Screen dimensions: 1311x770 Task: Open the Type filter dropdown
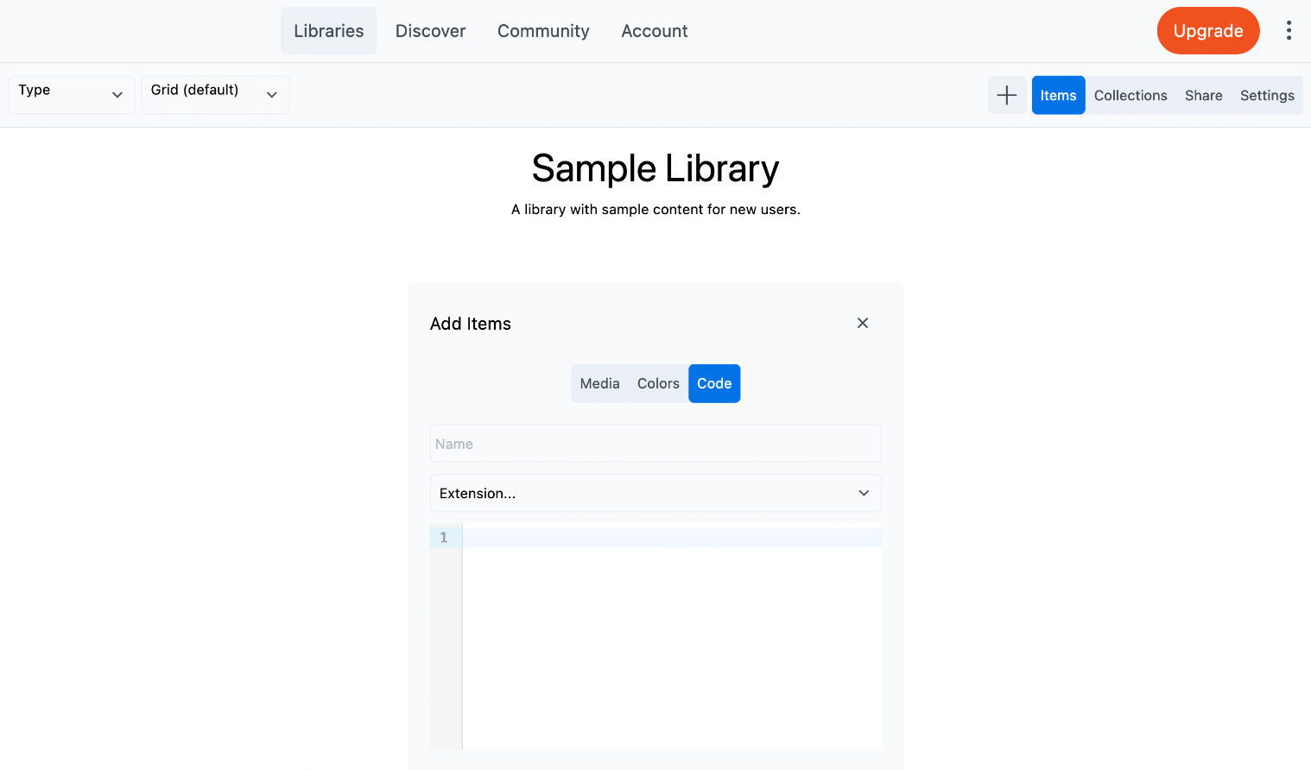click(x=72, y=95)
